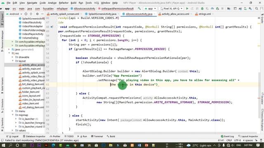Click the Attach Debugger to Android Process icon
The image size is (264, 148).
217,8
